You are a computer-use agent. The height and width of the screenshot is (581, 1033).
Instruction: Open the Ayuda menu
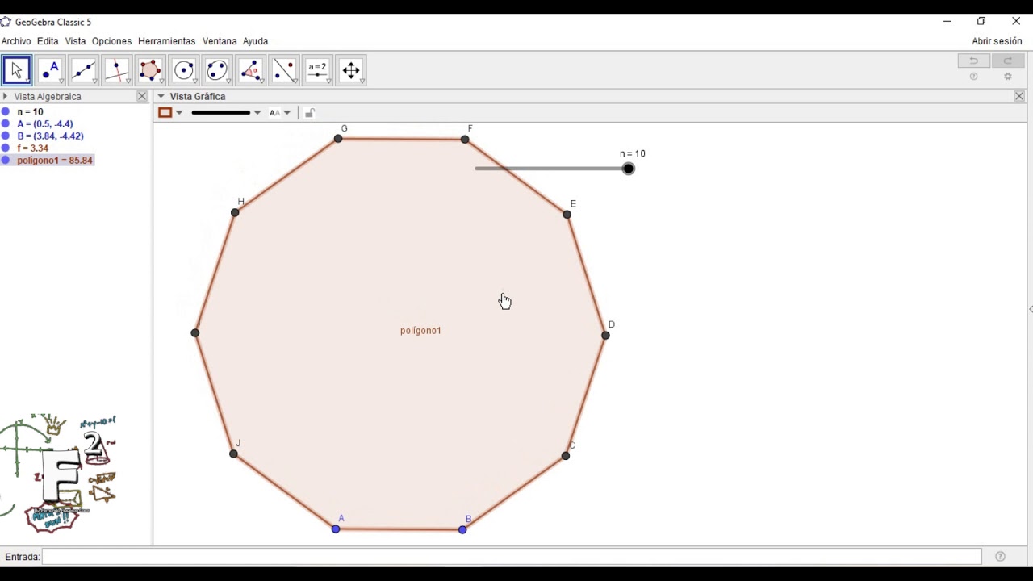(255, 41)
